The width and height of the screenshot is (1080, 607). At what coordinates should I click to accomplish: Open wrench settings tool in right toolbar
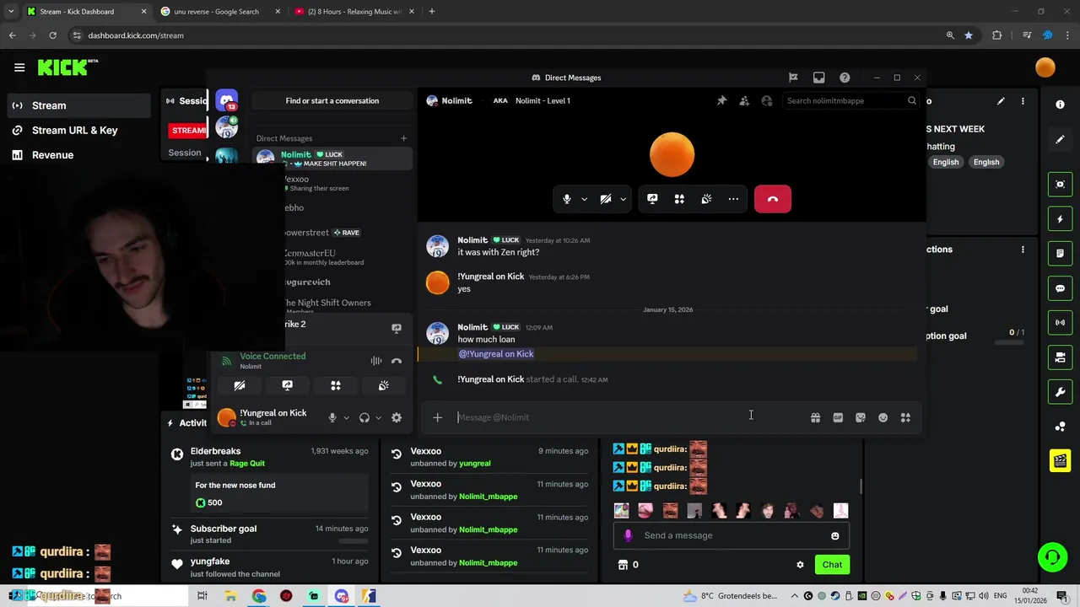(x=1060, y=392)
